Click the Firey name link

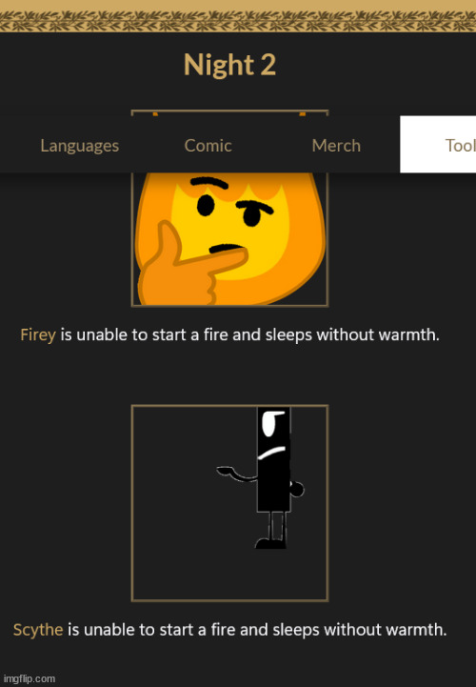click(38, 334)
